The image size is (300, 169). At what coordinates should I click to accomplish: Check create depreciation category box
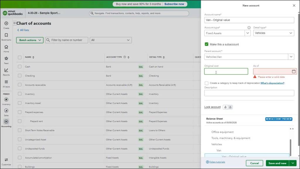207,83
